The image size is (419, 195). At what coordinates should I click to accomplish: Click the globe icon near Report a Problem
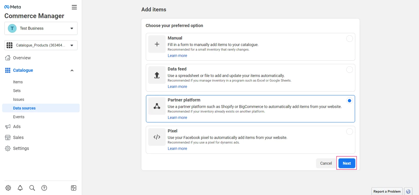click(x=408, y=191)
